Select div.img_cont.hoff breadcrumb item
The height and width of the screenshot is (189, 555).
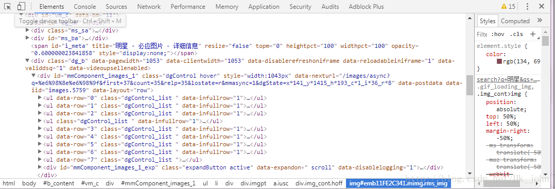(x=319, y=183)
